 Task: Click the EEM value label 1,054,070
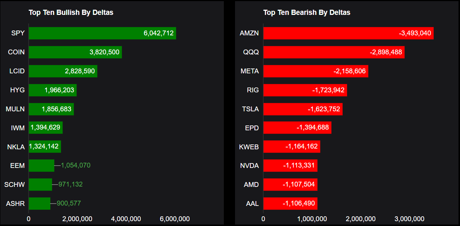76,165
